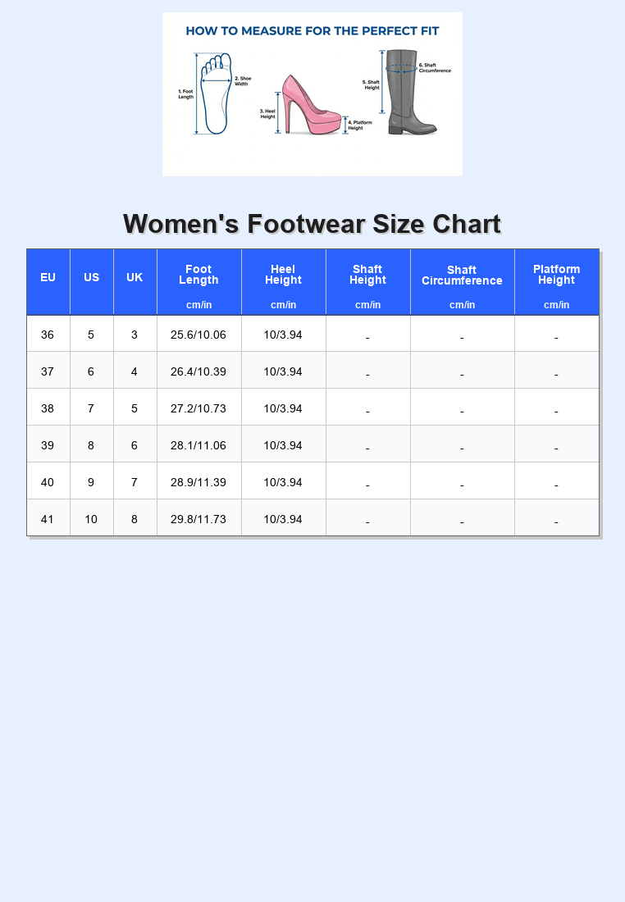Click the "4. Platform Height" diagram label
625x902 pixels.
pyautogui.click(x=359, y=125)
